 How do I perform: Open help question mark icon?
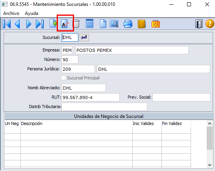pyautogui.click(x=209, y=24)
